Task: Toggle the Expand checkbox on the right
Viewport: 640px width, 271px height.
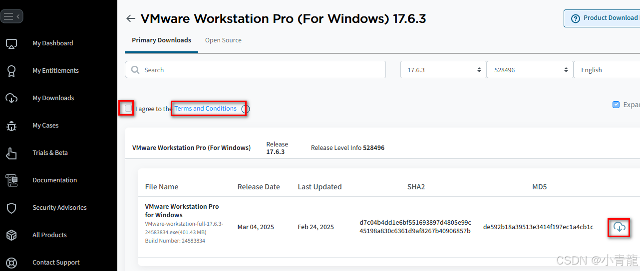Action: (616, 105)
